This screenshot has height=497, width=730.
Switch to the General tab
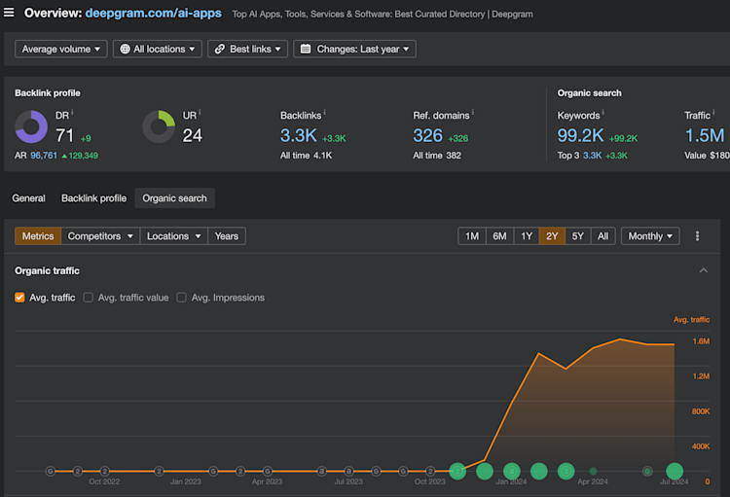pos(28,198)
